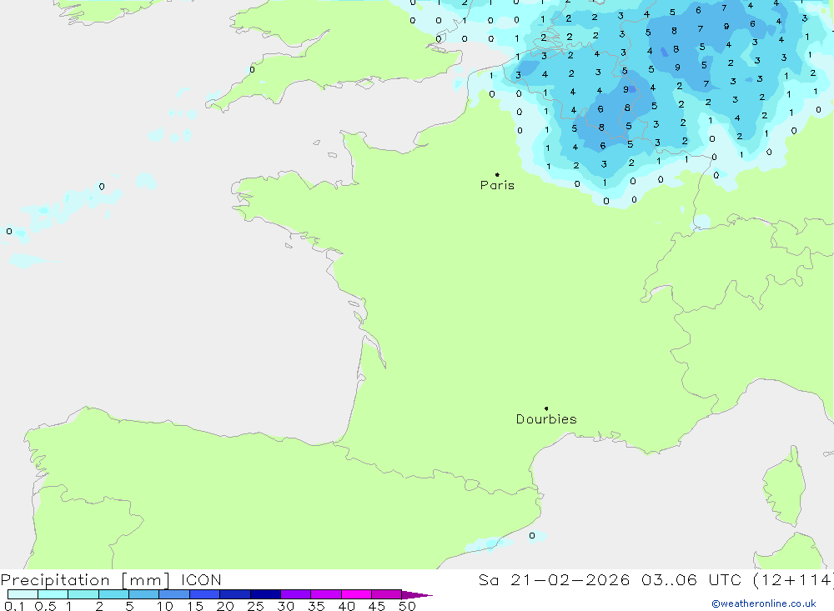Click the 'Sa 21-02-2026' date text

coord(555,580)
